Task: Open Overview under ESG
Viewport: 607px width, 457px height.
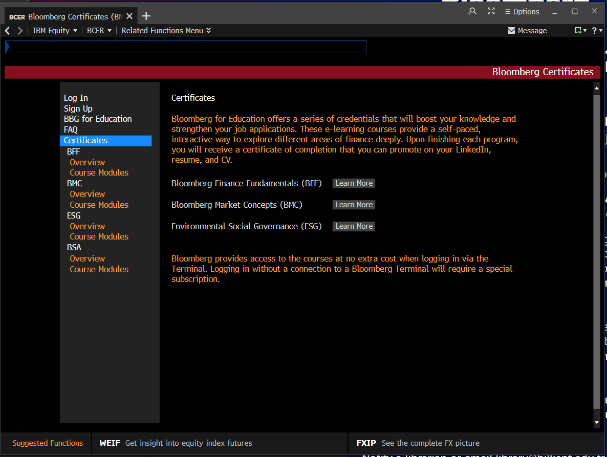Action: click(x=88, y=226)
